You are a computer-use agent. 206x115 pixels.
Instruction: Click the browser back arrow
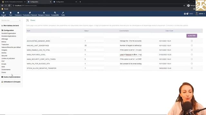point(2,6)
